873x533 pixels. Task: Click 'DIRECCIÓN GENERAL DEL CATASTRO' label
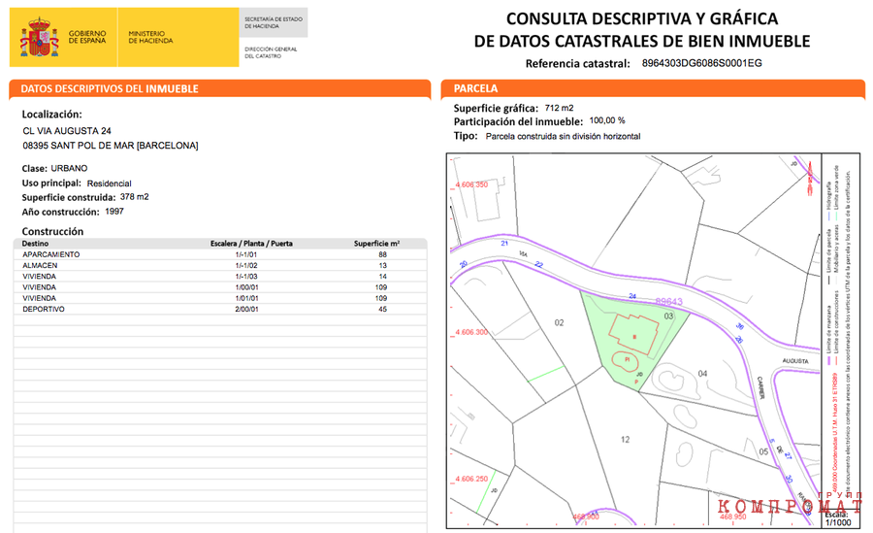[271, 52]
